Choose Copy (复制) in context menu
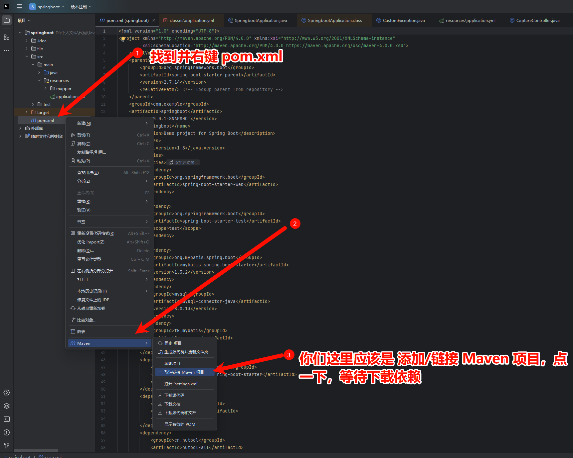573x458 pixels. [110, 143]
